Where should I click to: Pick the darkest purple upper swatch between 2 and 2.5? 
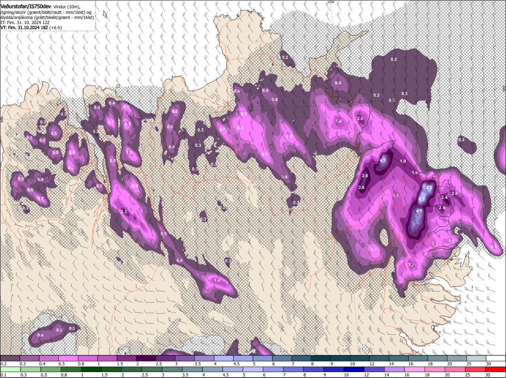click(146, 358)
